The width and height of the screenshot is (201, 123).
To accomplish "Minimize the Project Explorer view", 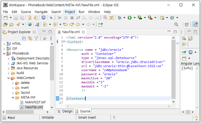I will [44, 31].
